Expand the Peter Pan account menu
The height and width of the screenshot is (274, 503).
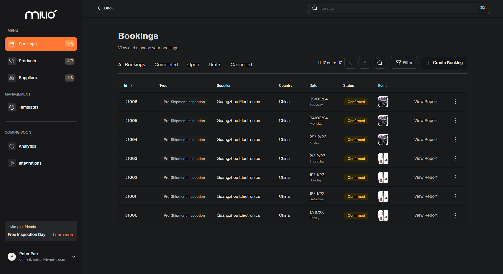click(x=74, y=257)
